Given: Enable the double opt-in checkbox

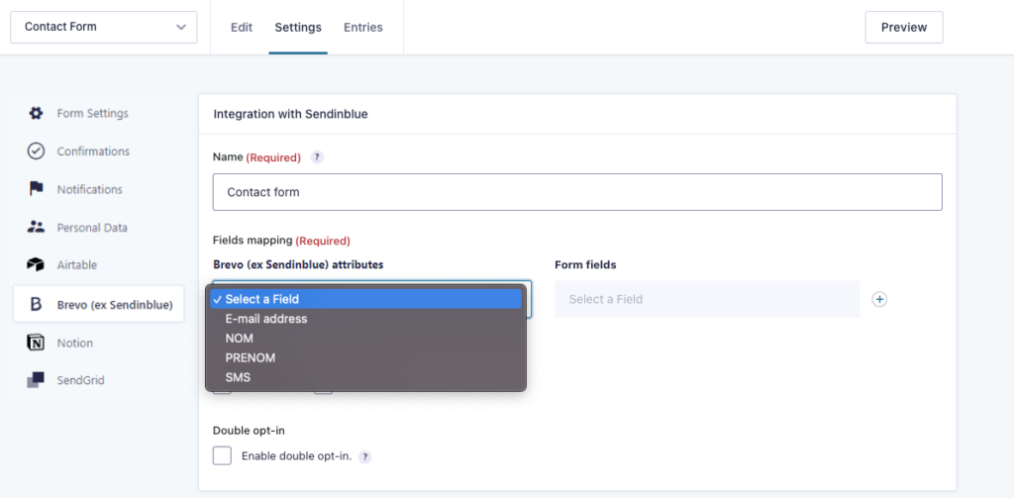Looking at the screenshot, I should point(223,455).
